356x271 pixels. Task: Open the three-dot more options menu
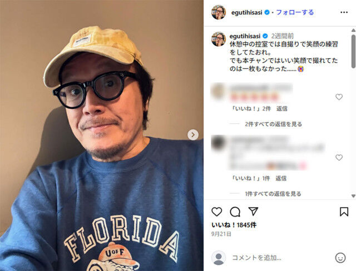pyautogui.click(x=344, y=12)
